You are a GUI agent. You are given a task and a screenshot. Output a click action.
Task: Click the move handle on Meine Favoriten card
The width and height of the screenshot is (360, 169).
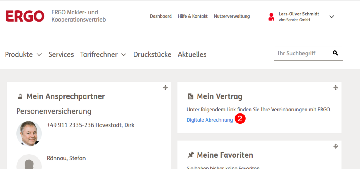[336, 146]
